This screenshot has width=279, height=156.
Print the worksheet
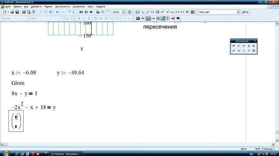[24, 12]
